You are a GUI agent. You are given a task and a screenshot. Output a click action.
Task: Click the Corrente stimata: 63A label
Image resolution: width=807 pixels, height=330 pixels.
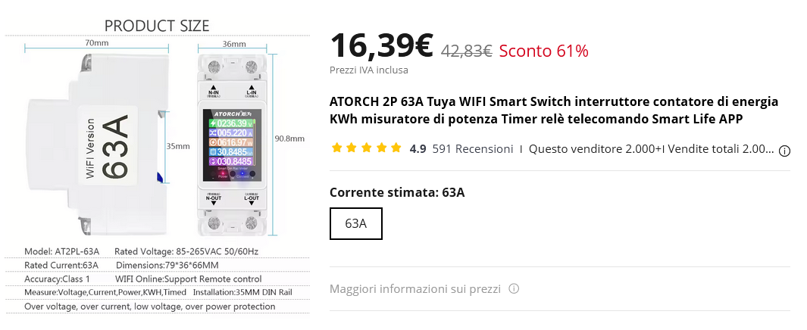tap(397, 192)
